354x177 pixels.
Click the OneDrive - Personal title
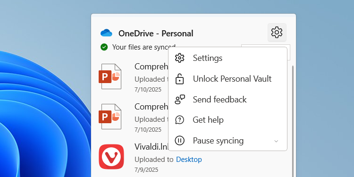(156, 34)
